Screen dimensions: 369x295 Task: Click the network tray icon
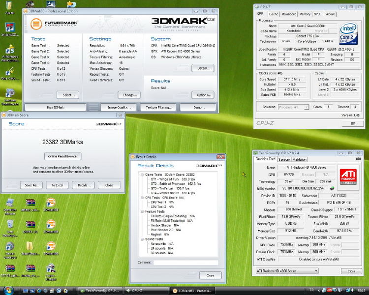pyautogui.click(x=348, y=290)
